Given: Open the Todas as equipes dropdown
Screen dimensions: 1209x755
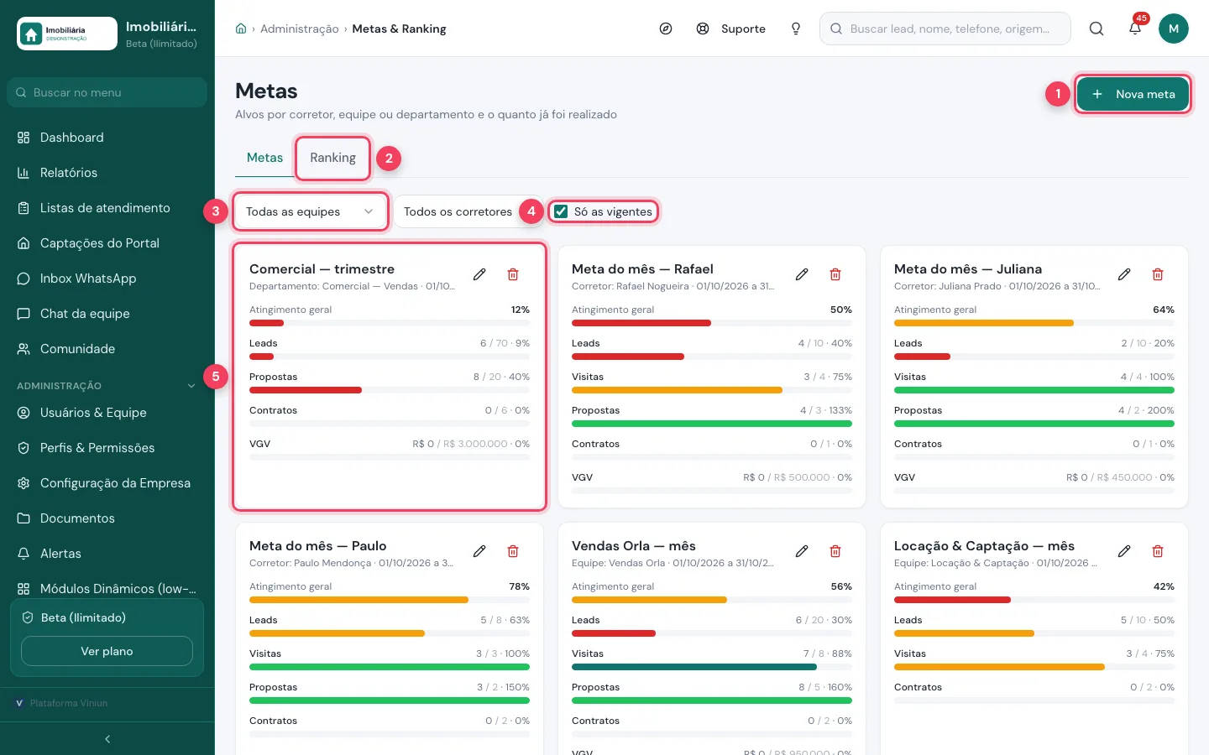Looking at the screenshot, I should point(310,211).
